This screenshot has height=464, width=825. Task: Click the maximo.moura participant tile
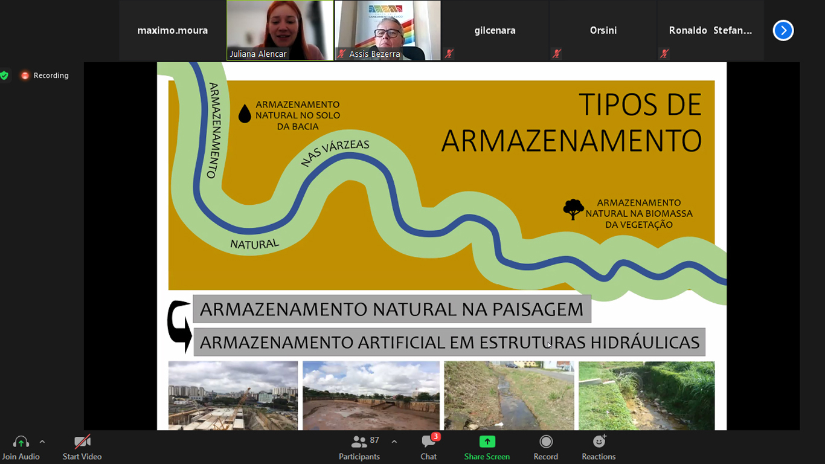pyautogui.click(x=172, y=30)
